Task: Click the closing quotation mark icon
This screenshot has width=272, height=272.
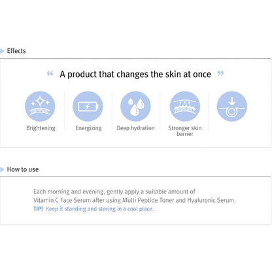Action: pyautogui.click(x=220, y=73)
